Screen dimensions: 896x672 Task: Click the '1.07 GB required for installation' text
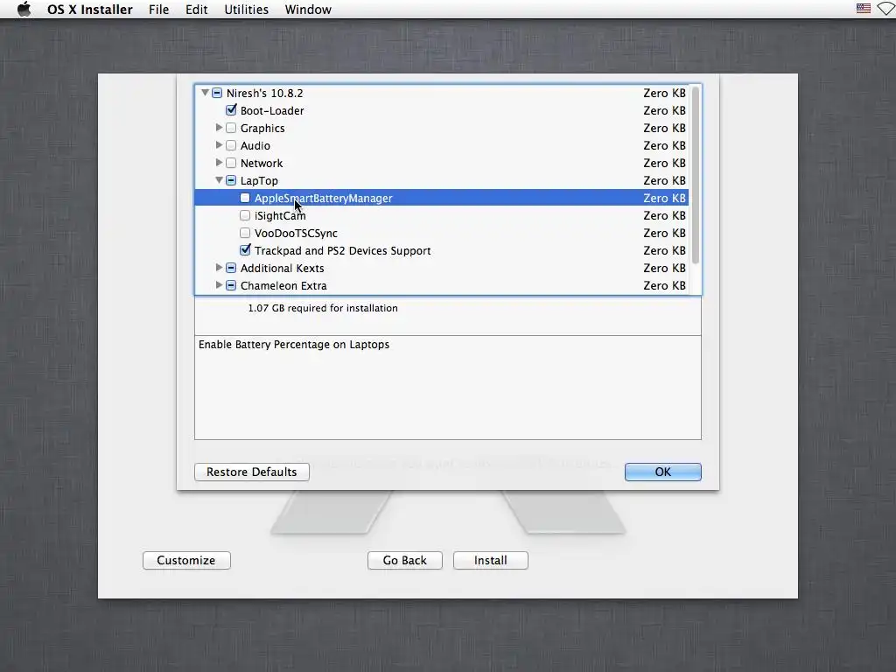point(323,308)
